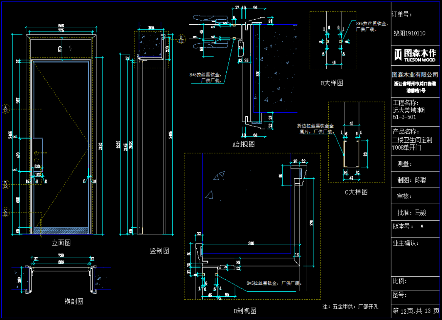Click the C大样图 detail title
The width and height of the screenshot is (442, 320).
tap(356, 192)
